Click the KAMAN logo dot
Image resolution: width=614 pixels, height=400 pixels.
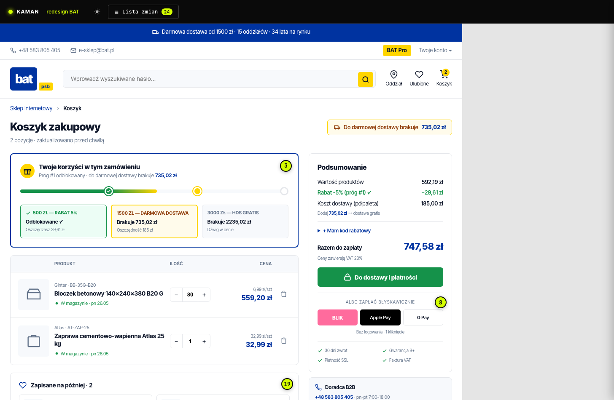pyautogui.click(x=11, y=12)
